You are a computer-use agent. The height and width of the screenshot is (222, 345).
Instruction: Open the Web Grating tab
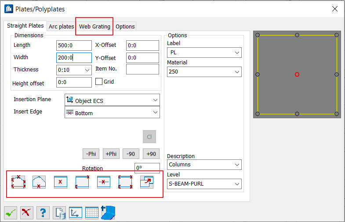tap(94, 27)
